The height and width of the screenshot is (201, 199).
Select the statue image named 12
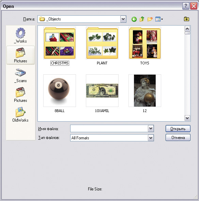(145, 91)
